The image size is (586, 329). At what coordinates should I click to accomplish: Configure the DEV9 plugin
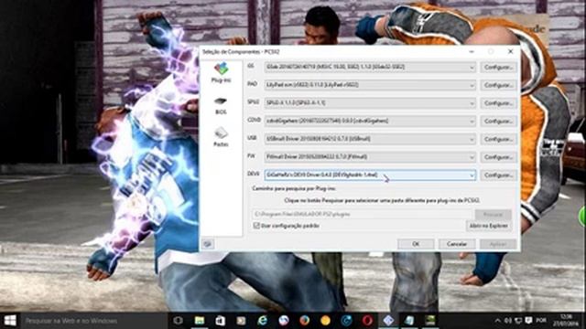click(498, 175)
